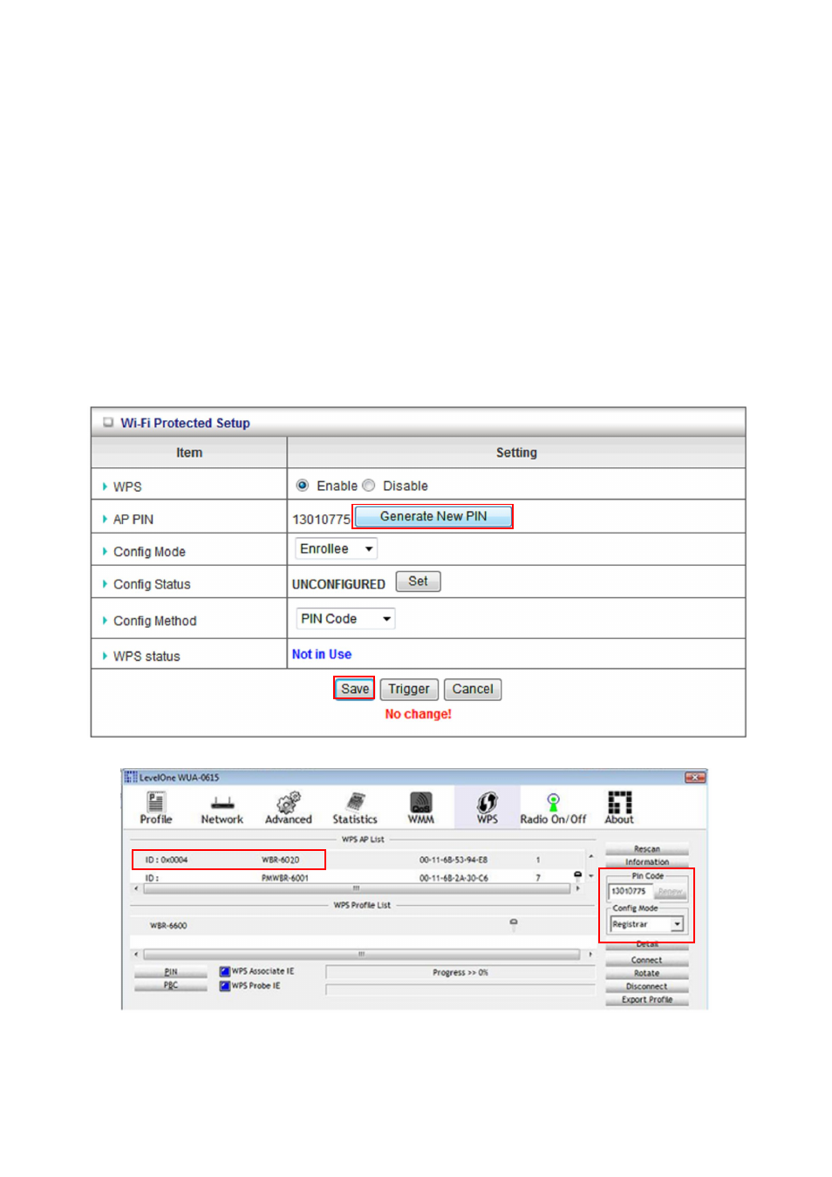Screen dimensions: 832x1177
Task: Click the arrow beside Config Method
Action: tap(105, 621)
